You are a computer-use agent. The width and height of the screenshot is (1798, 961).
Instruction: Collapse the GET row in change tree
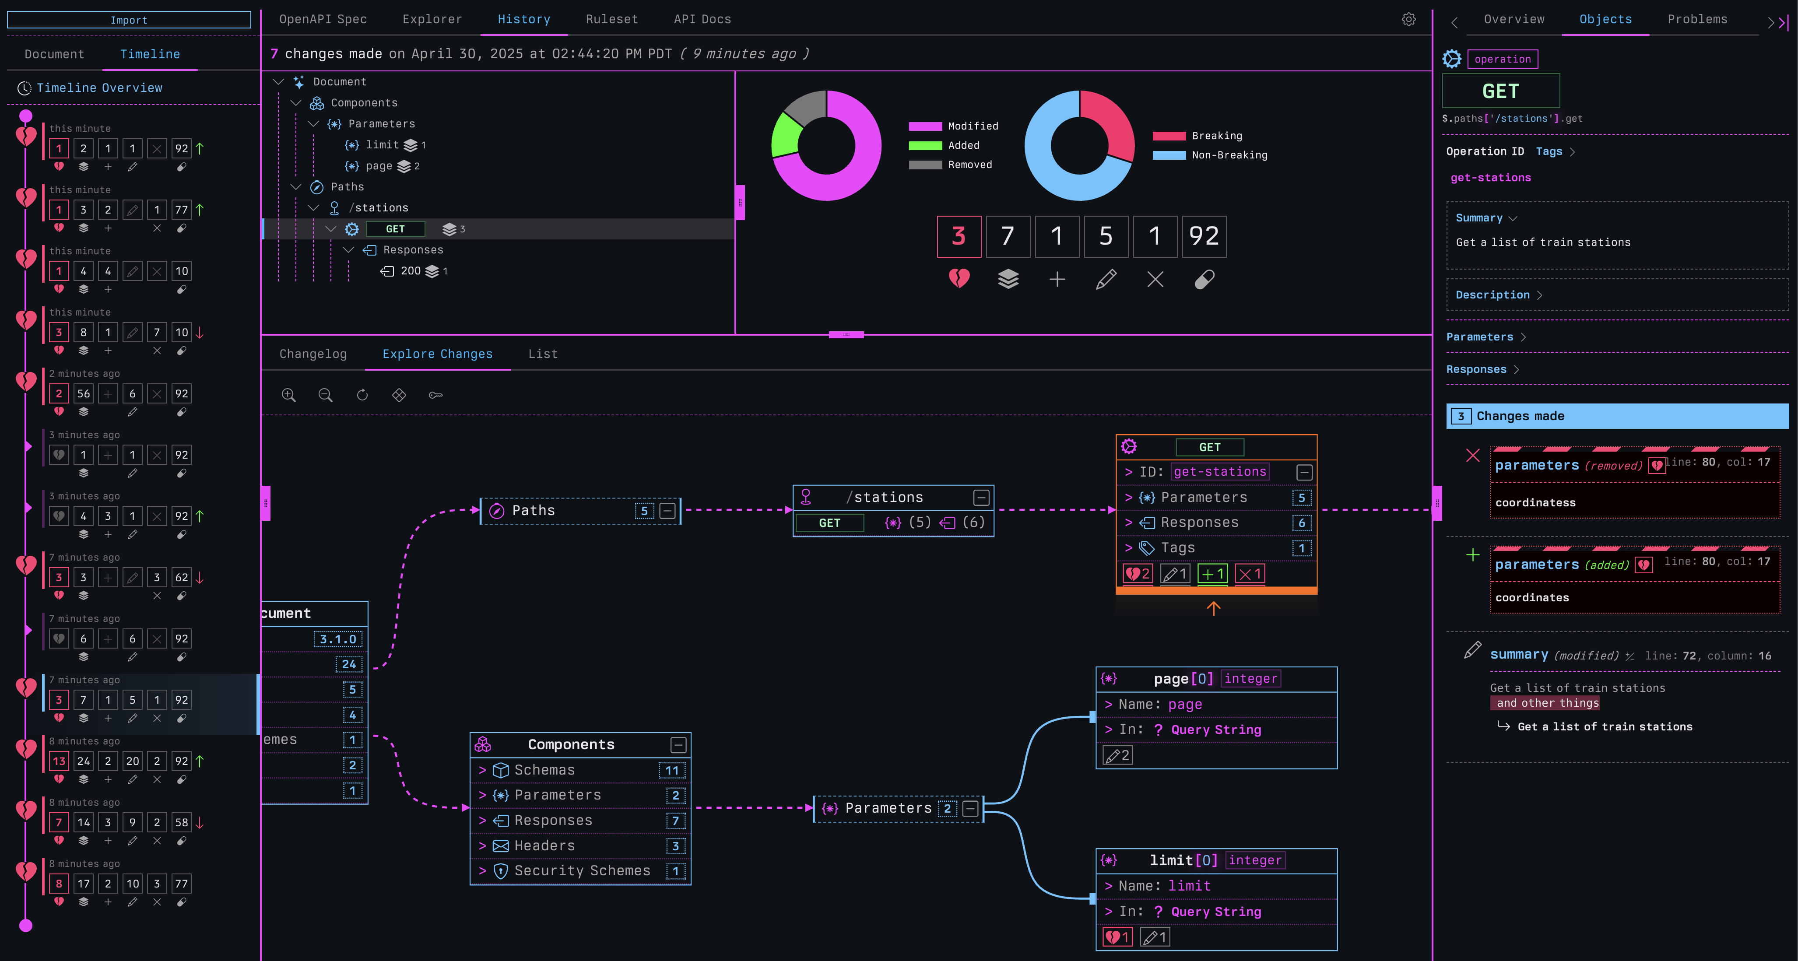331,229
